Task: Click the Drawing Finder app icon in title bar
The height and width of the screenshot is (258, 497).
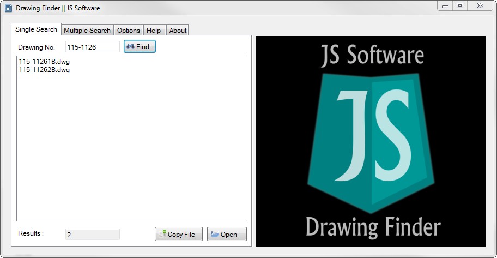Action: pyautogui.click(x=9, y=8)
